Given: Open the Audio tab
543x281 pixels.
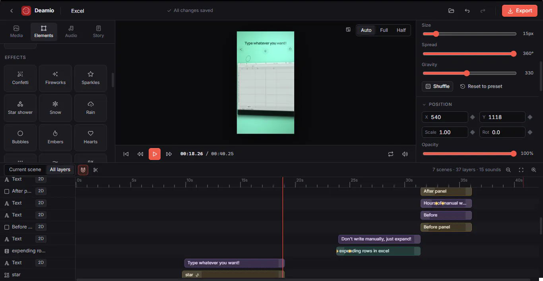Looking at the screenshot, I should click(71, 32).
